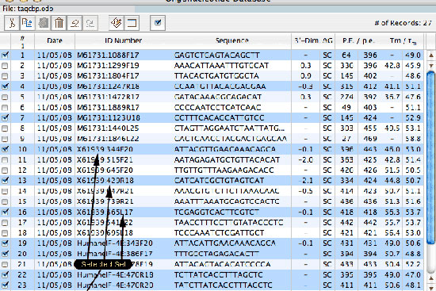The width and height of the screenshot is (436, 291).
Task: Click the # record number column header
Action: point(22,42)
